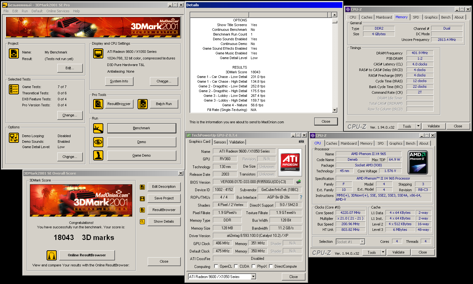Click the Game Demo joystick icon
The image size is (473, 284).
tap(98, 155)
